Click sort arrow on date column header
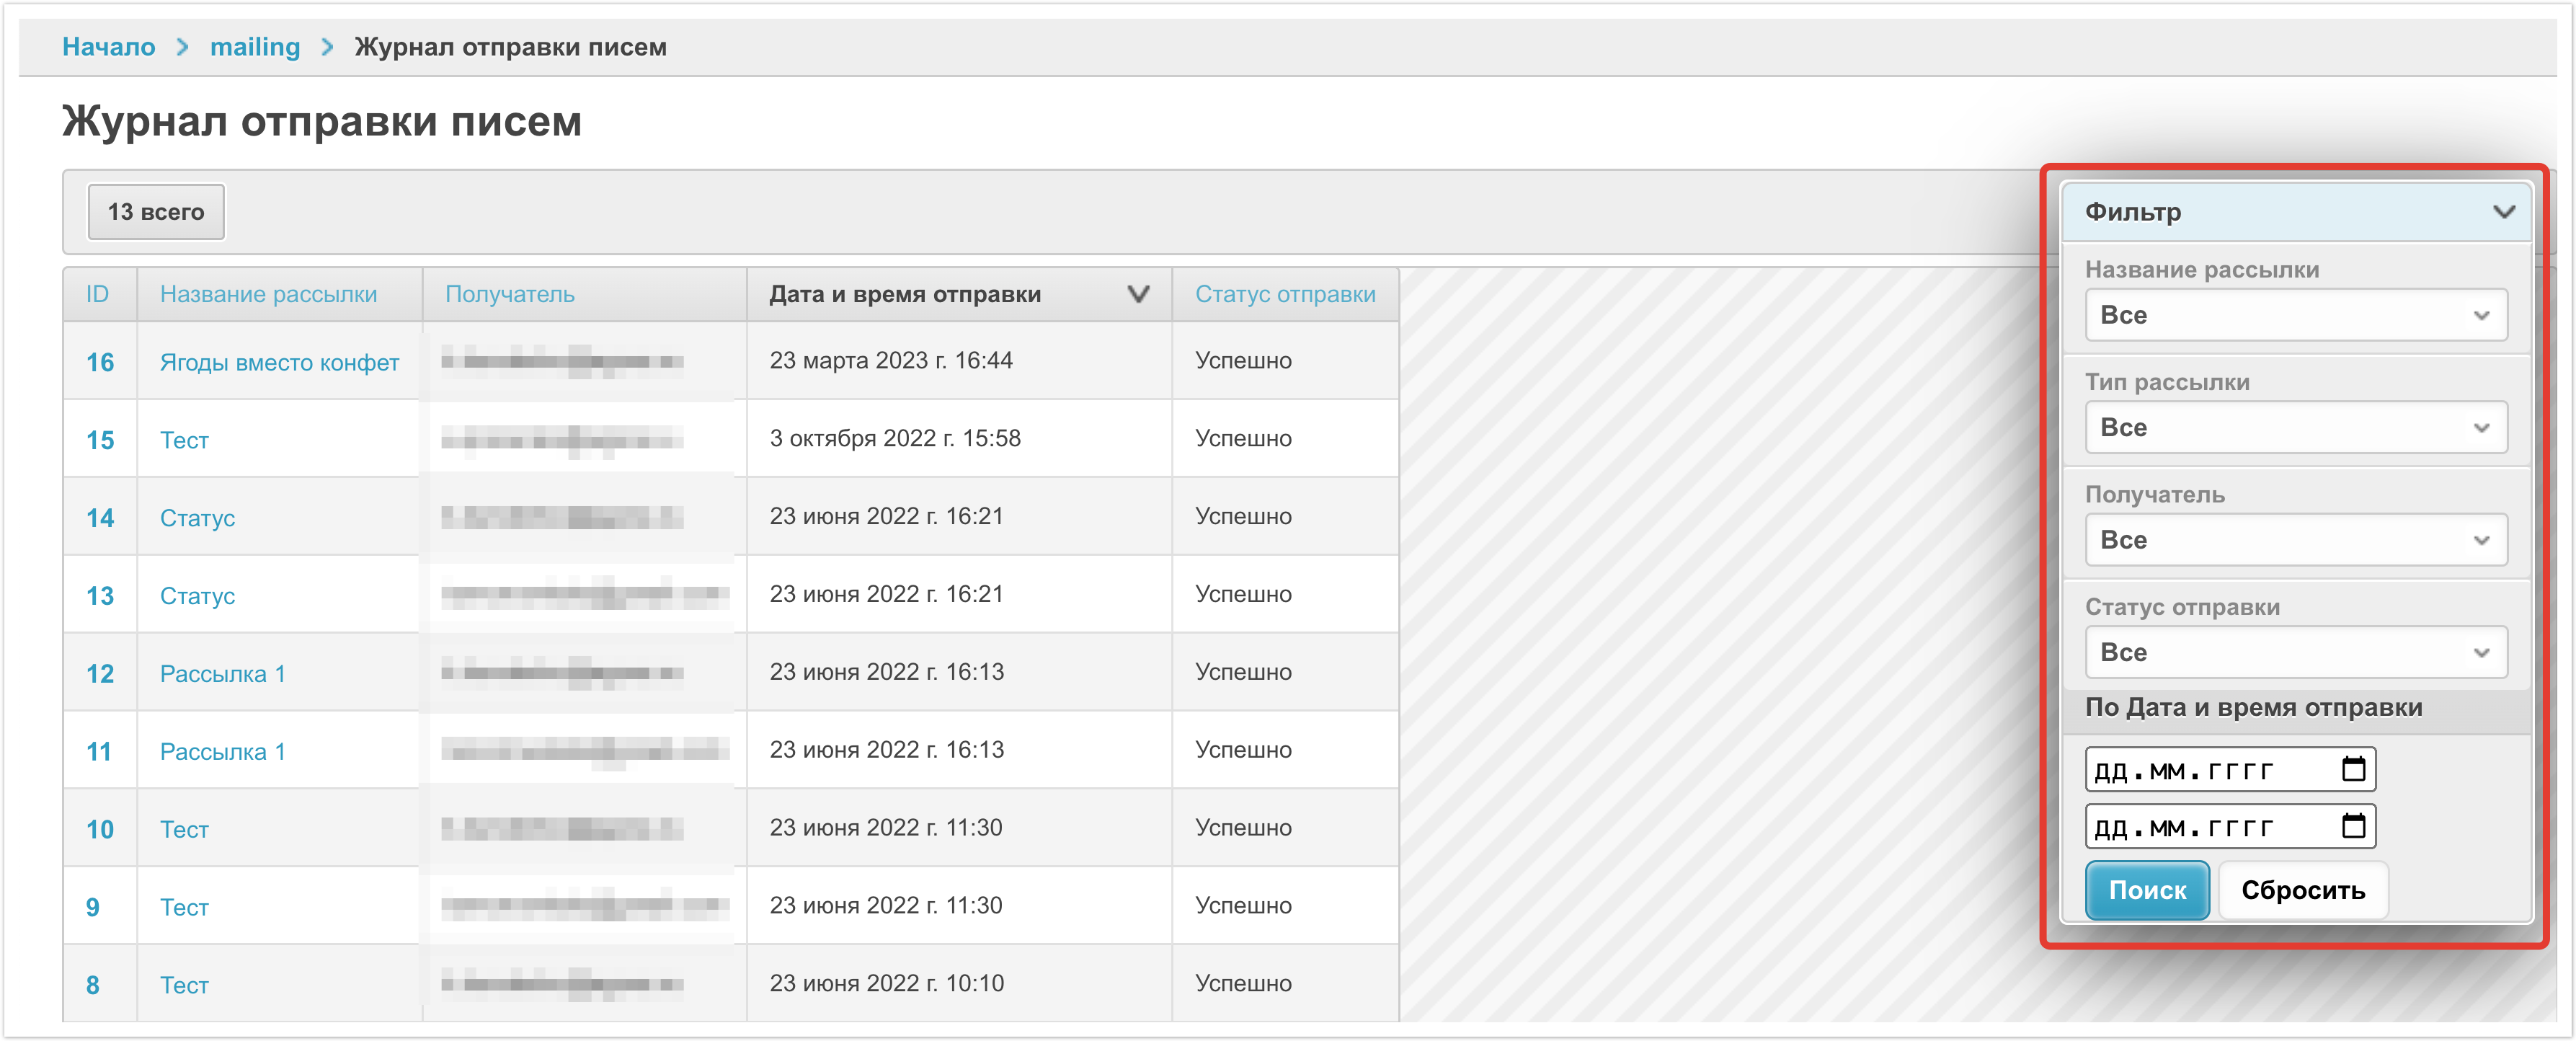 [1137, 294]
